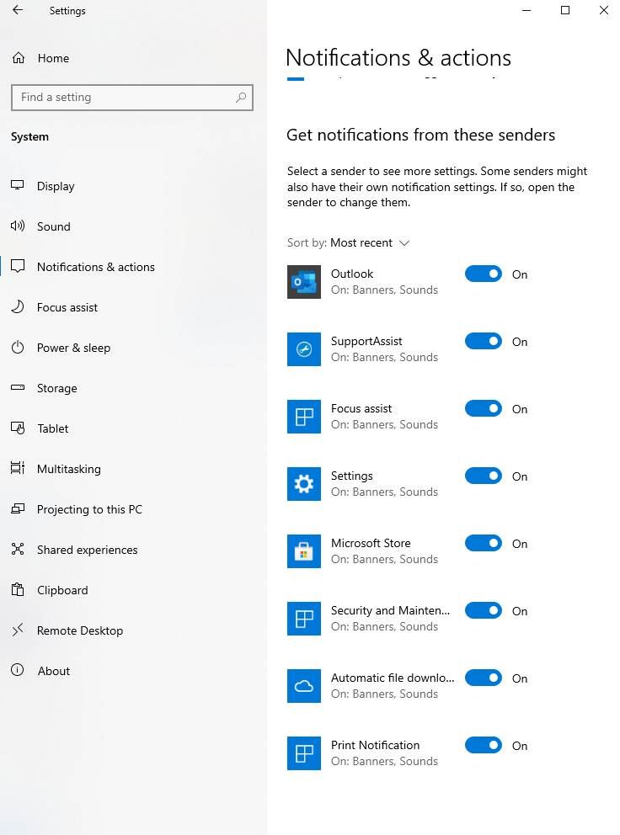The image size is (620, 835).
Task: Open Security and Mainten... sender name
Action: [390, 610]
